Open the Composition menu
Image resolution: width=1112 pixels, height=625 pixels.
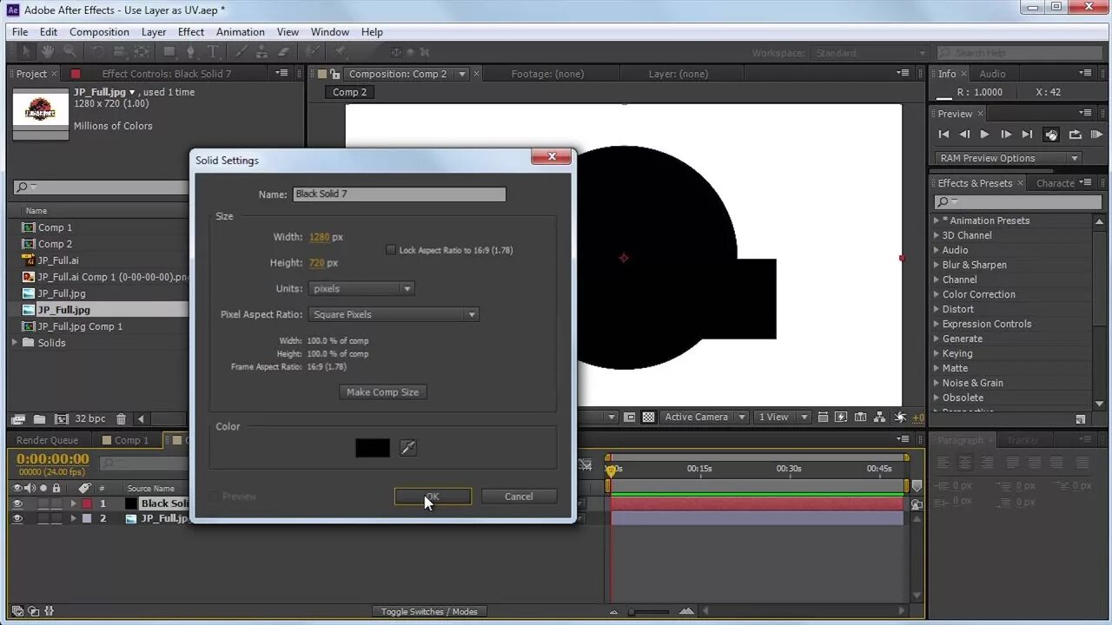99,32
